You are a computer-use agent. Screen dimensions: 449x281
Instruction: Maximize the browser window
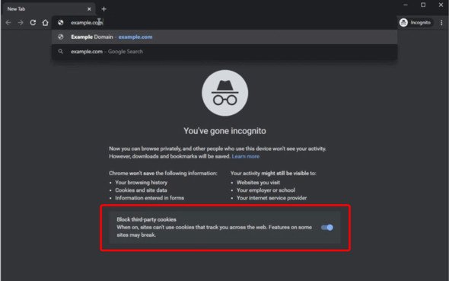tap(423, 5)
